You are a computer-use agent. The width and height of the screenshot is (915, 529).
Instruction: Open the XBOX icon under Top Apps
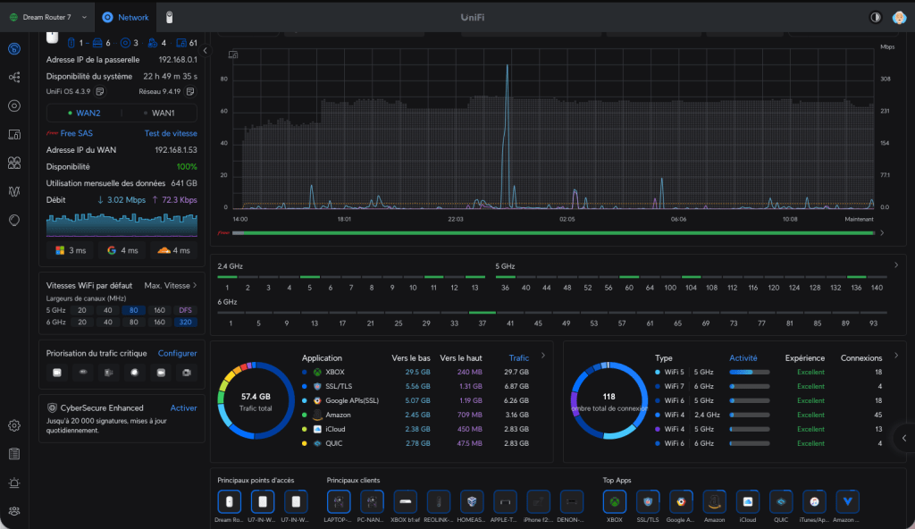click(614, 502)
